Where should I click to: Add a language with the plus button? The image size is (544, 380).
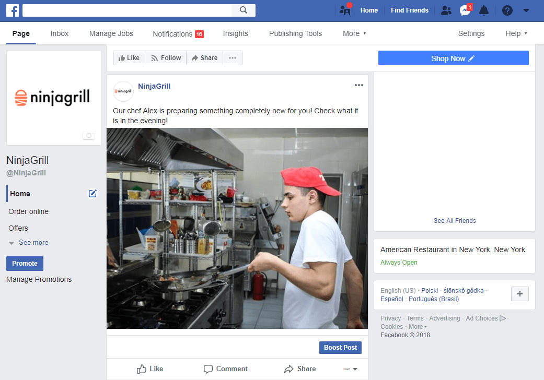coord(519,294)
